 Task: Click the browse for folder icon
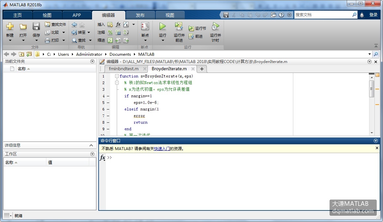tap(29, 54)
